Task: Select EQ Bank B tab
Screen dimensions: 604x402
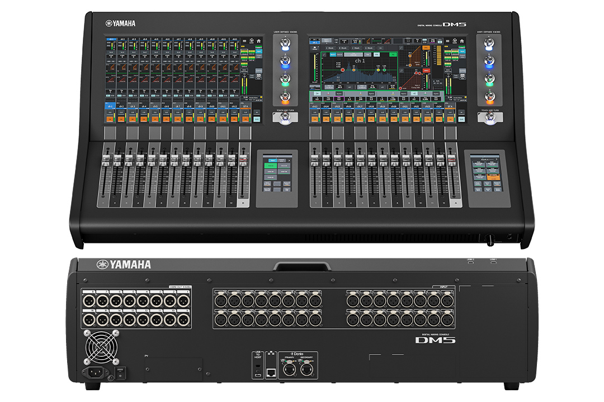Action: [340, 55]
